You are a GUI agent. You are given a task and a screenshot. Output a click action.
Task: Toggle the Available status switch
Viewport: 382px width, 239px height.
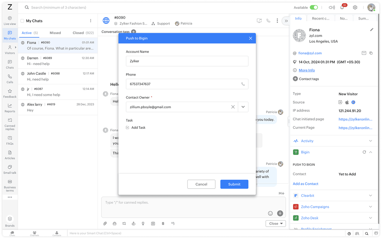coord(314,7)
